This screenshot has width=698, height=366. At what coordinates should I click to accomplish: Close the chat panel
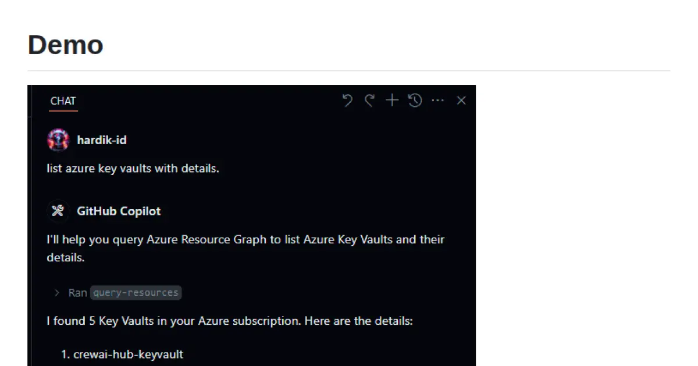461,100
